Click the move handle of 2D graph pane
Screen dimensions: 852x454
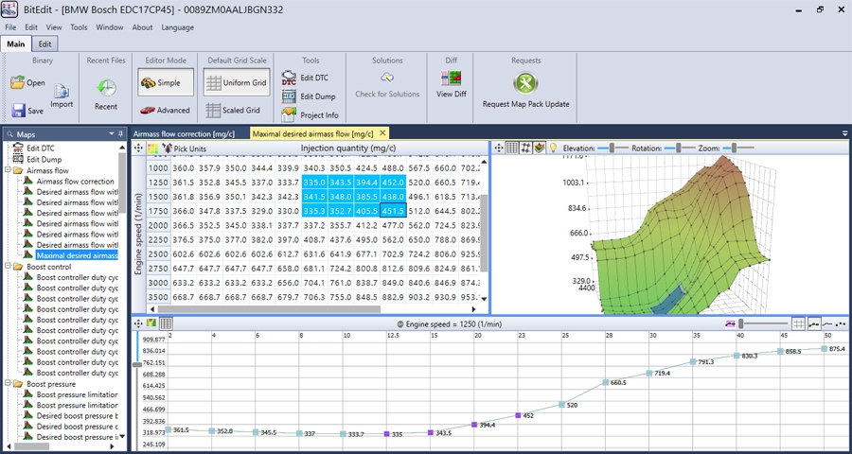(138, 323)
